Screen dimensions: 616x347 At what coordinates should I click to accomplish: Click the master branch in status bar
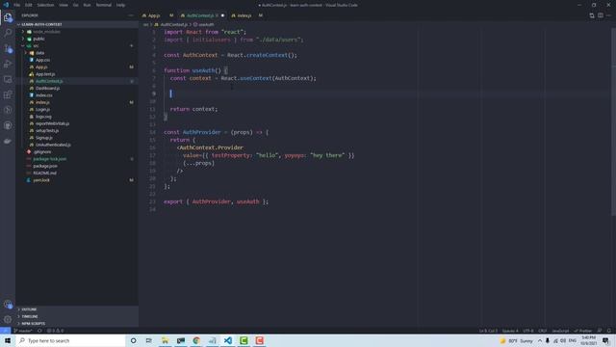23,331
